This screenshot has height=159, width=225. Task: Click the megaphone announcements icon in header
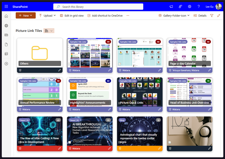[171, 7]
